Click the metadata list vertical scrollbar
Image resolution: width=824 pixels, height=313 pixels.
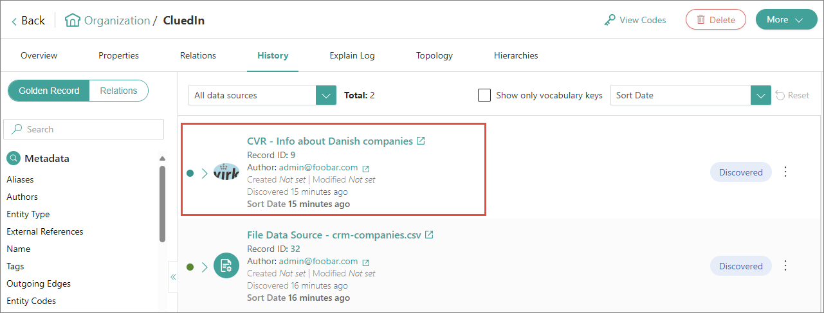click(x=162, y=203)
